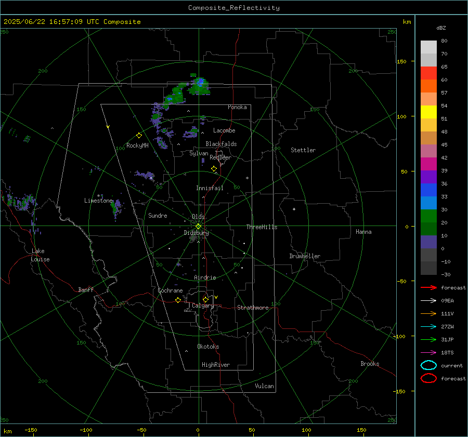Click the green 20-30 dBZ color swatch
Image resolution: width=468 pixels, height=437 pixels.
pyautogui.click(x=428, y=216)
